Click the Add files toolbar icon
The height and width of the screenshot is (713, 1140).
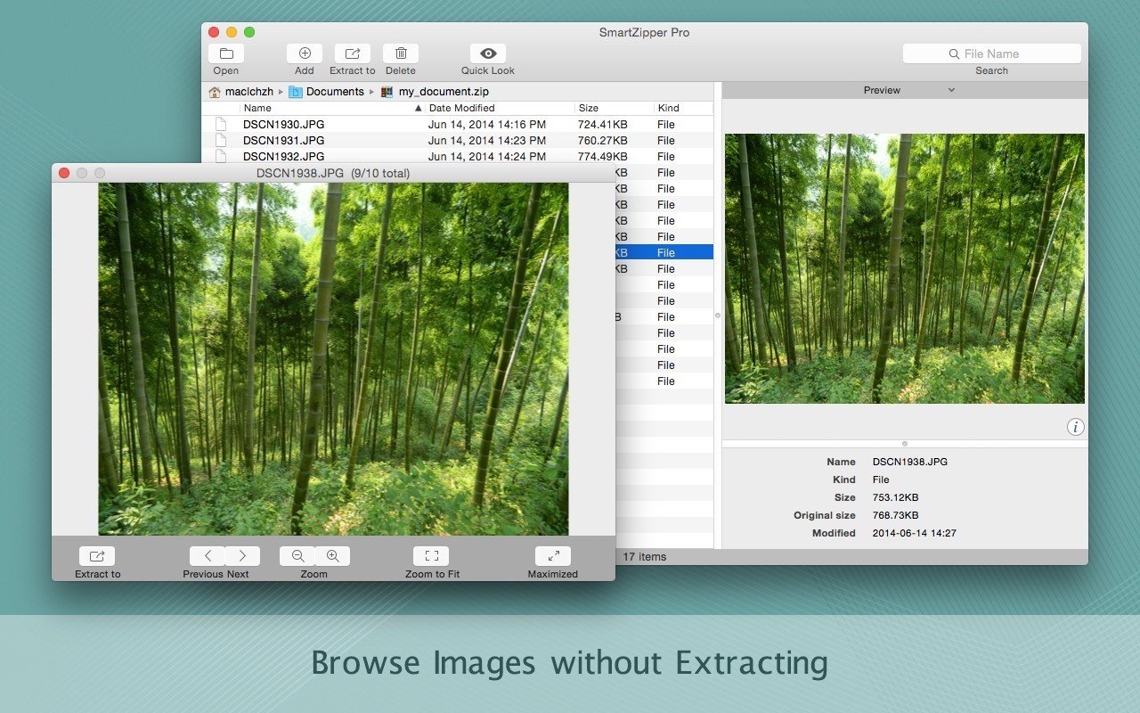tap(305, 53)
